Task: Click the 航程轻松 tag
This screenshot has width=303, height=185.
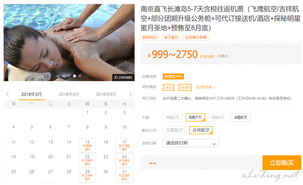Action: pos(150,37)
